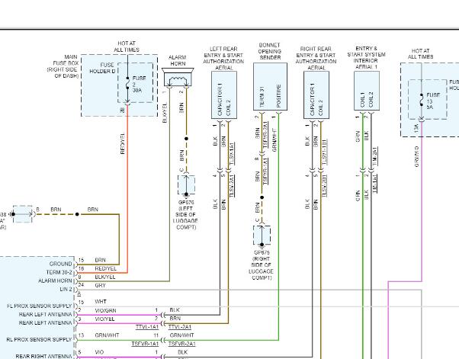The height and width of the screenshot is (359, 459).
Task: Click the horizontal TTVL-1A1 connector reference
Action: (147, 327)
